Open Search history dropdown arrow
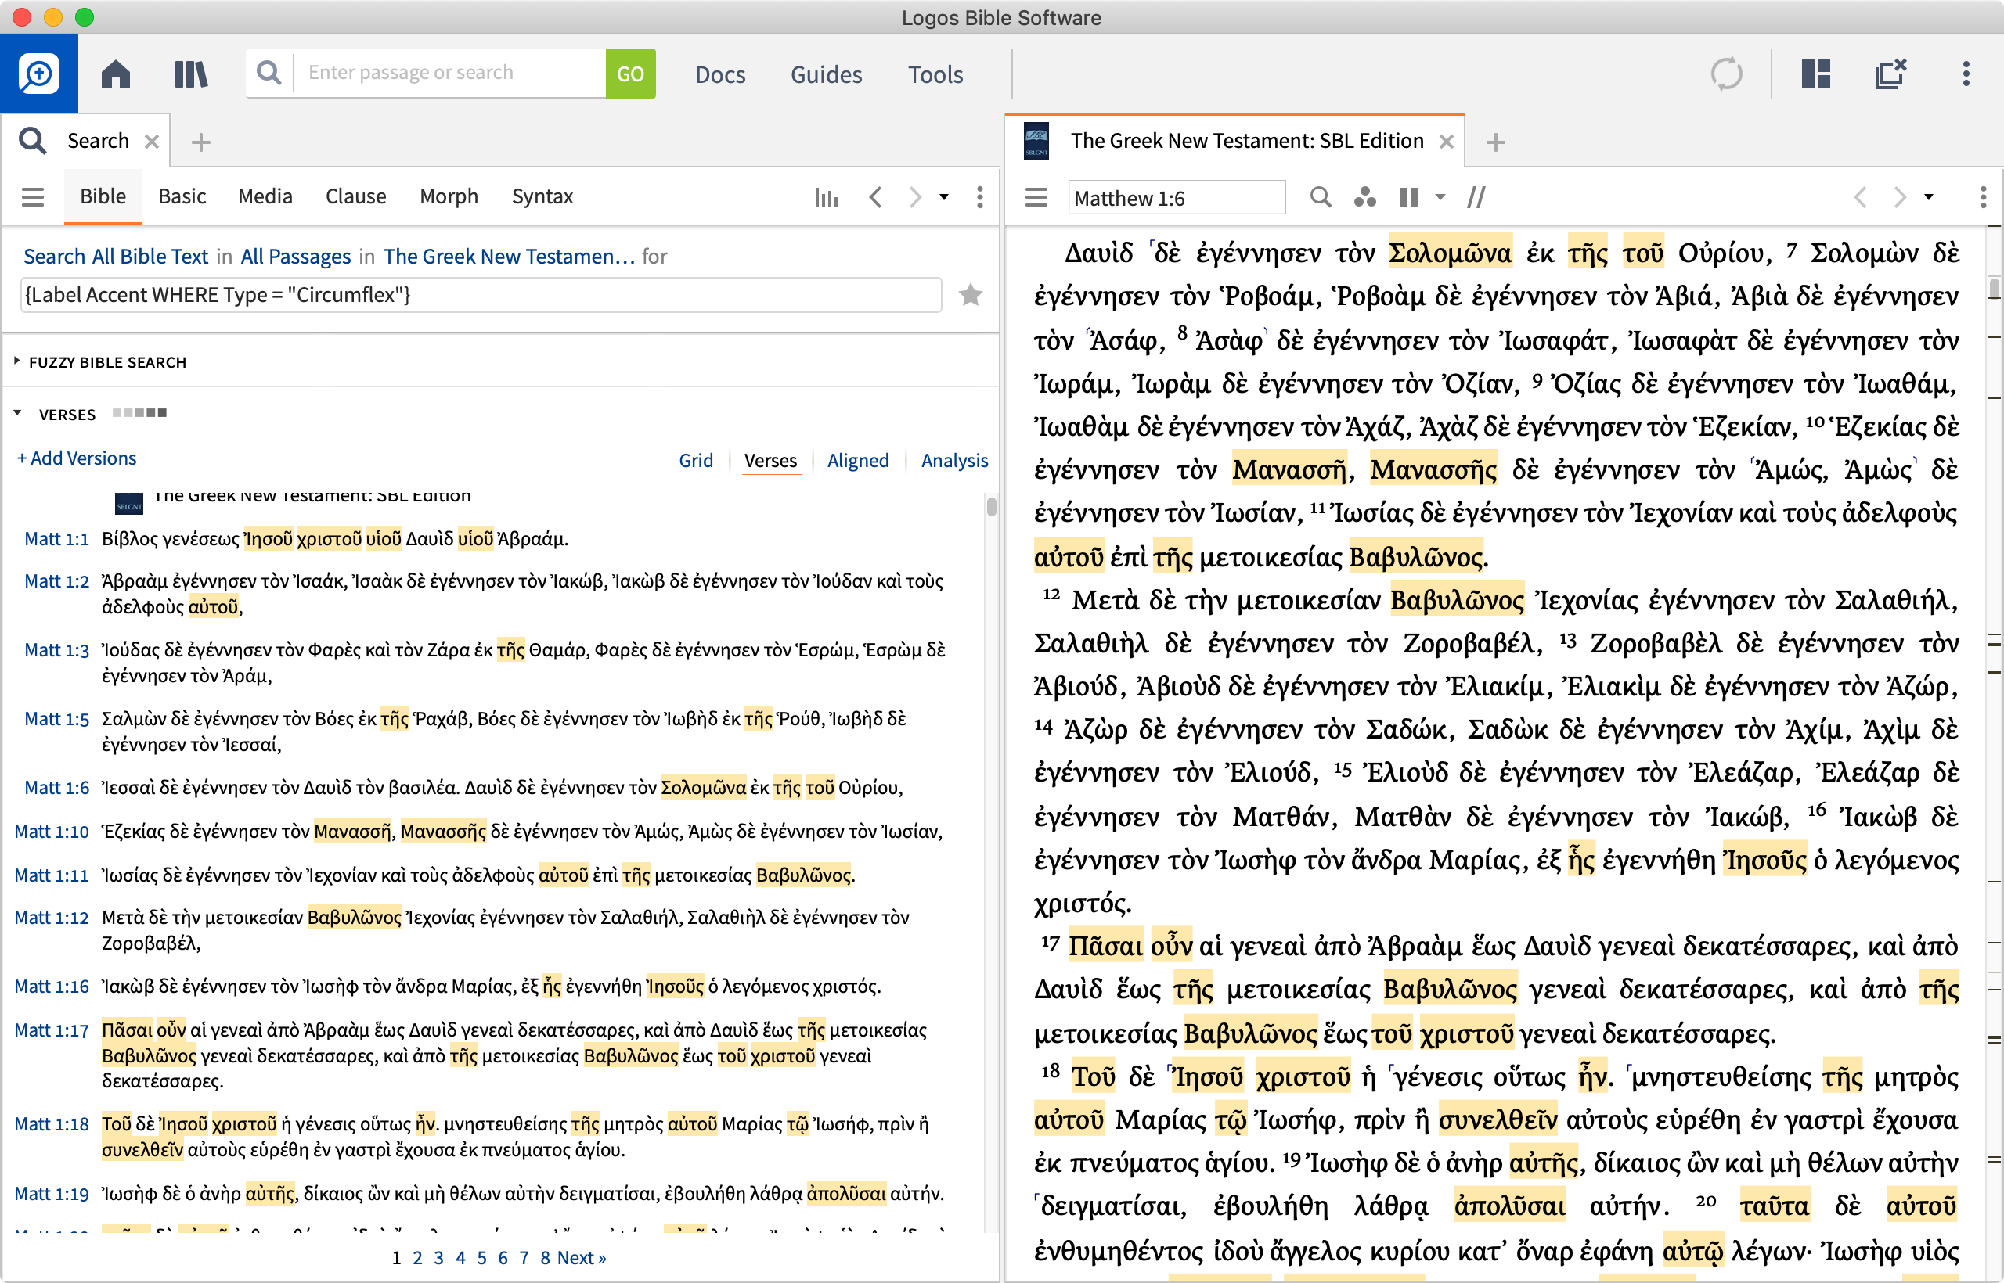 click(943, 197)
